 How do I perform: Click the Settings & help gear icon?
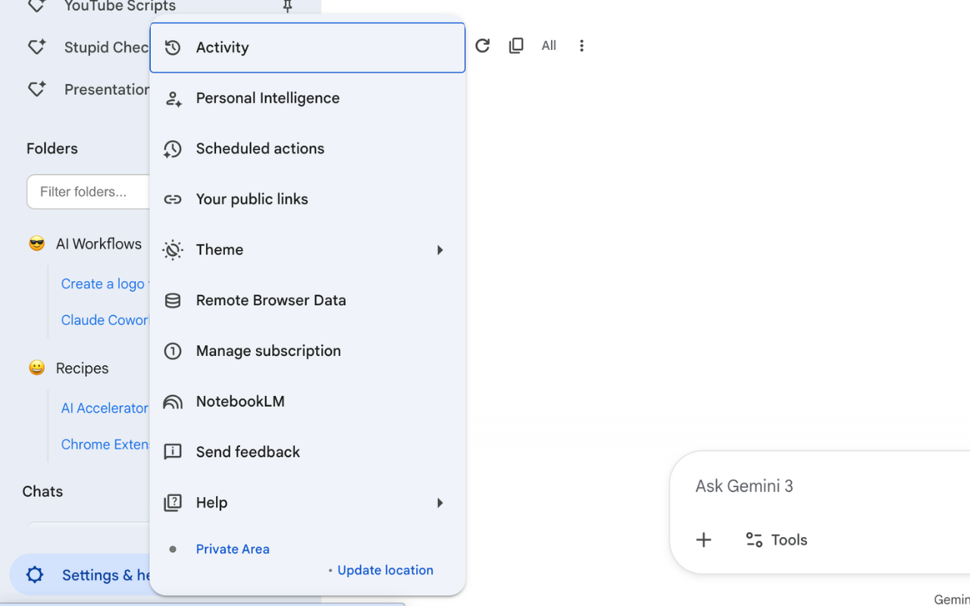pos(34,575)
